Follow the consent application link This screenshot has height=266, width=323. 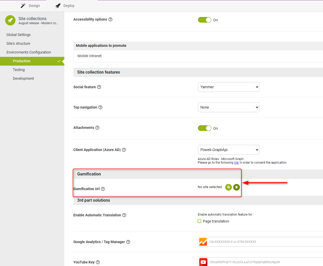click(236, 163)
